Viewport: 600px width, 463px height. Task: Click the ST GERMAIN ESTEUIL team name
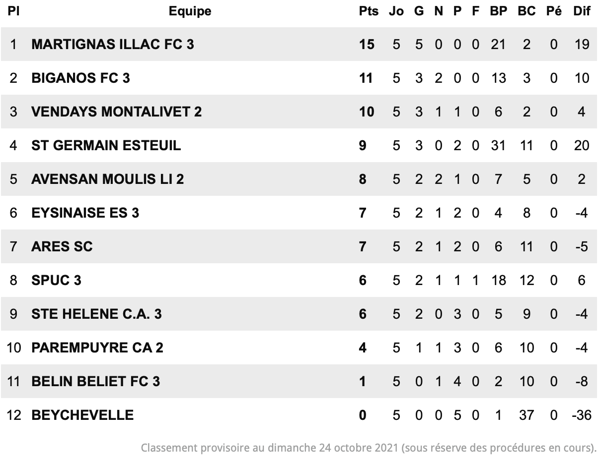[x=106, y=146]
